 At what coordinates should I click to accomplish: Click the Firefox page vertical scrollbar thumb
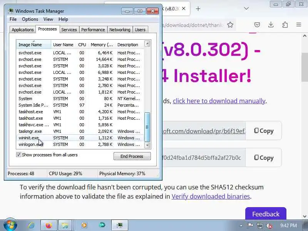305,67
